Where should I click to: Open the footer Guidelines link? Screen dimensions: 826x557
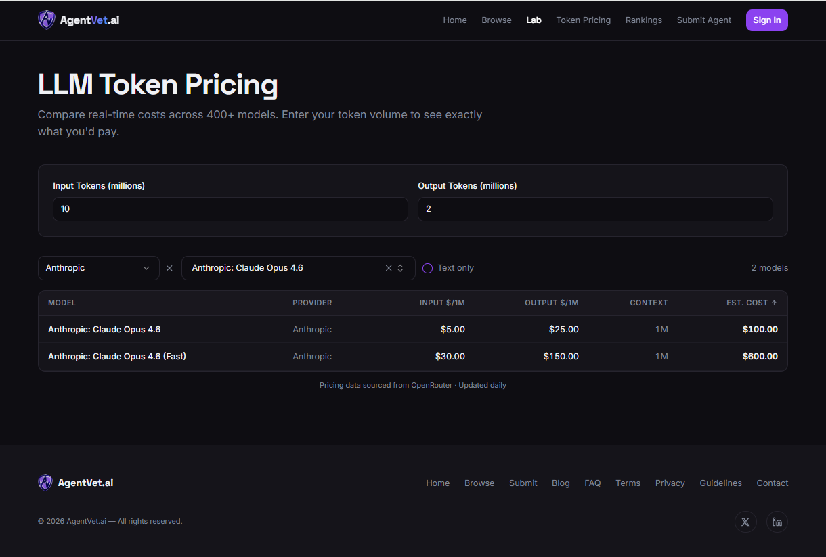pyautogui.click(x=721, y=483)
